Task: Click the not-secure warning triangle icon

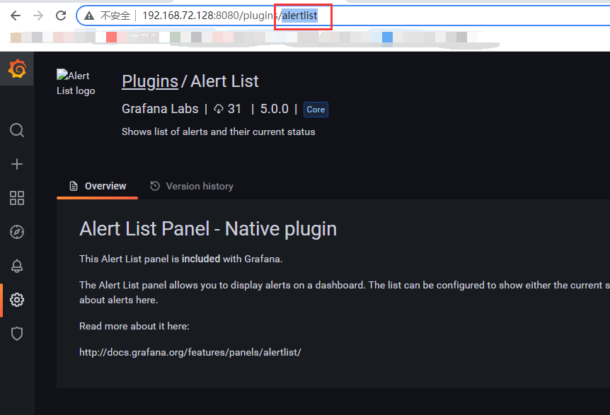Action: (x=89, y=16)
